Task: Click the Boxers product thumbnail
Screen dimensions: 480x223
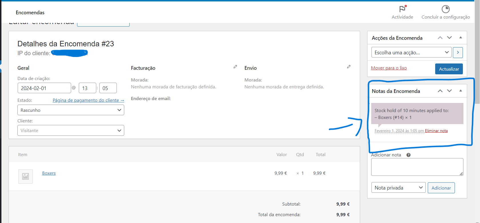Action: pyautogui.click(x=25, y=176)
